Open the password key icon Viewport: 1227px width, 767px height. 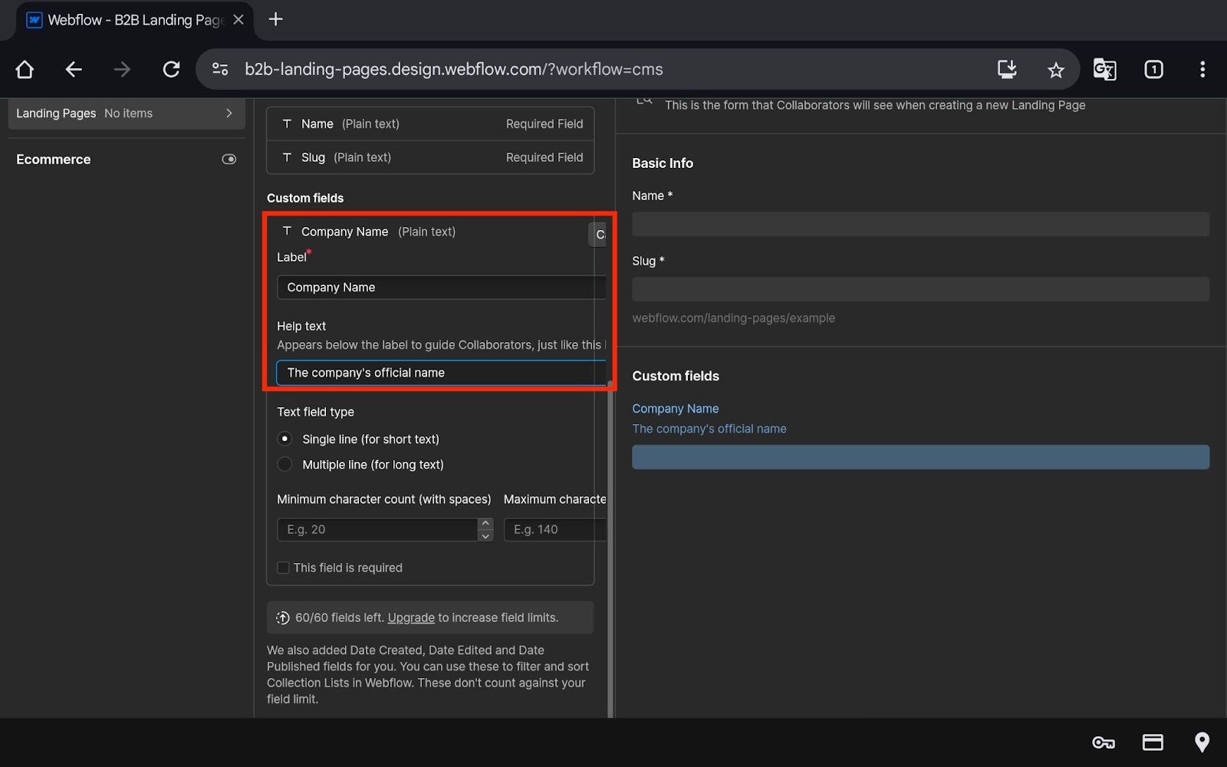[x=1103, y=742]
